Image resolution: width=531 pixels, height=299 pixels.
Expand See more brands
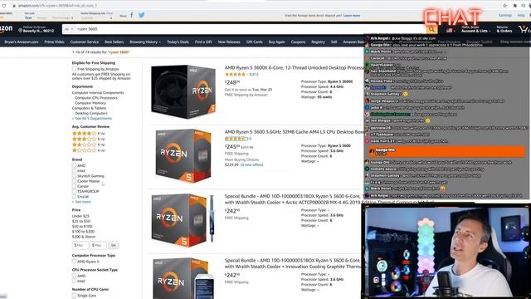[81, 202]
